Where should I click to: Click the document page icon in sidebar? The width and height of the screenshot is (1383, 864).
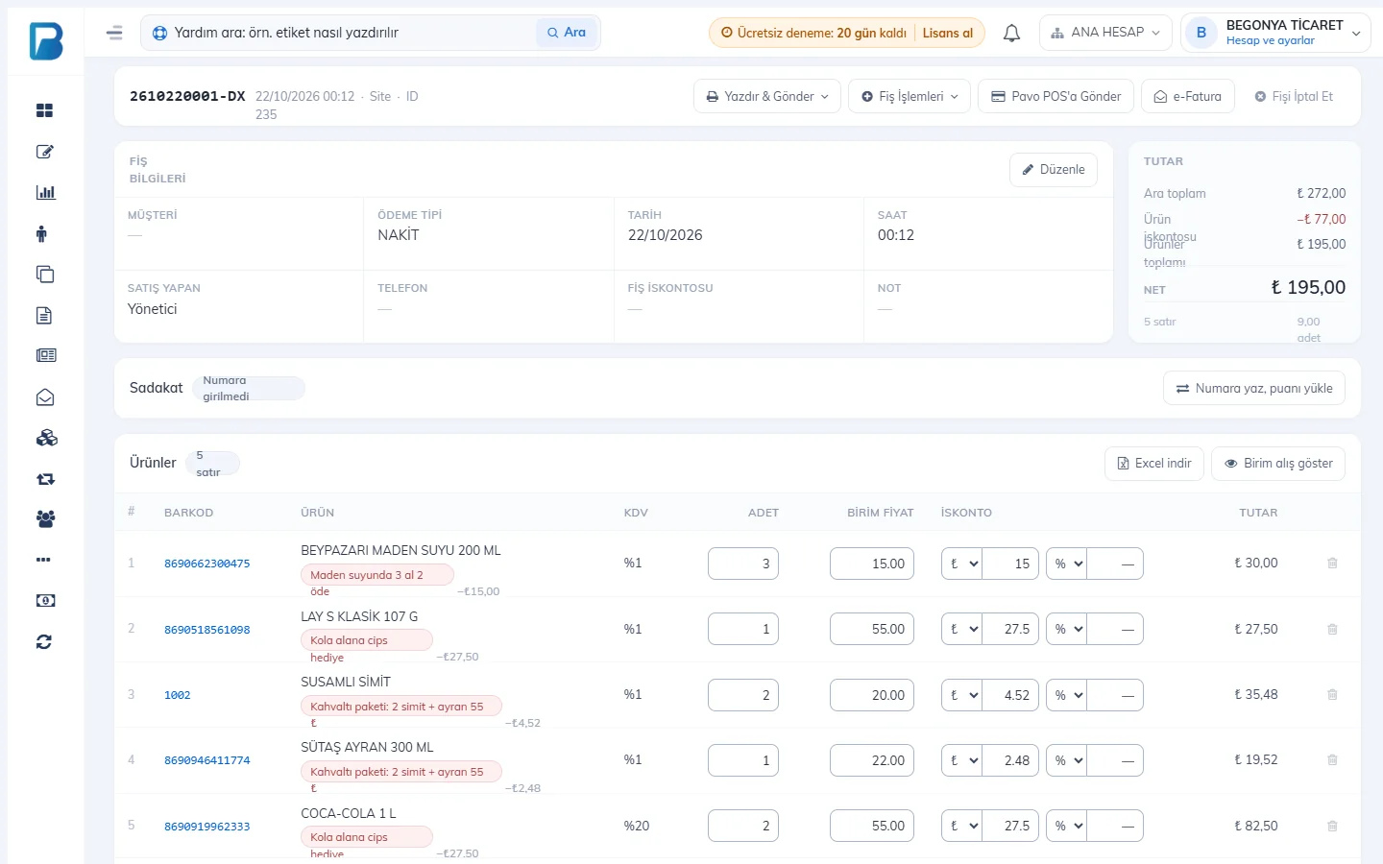pos(44,315)
